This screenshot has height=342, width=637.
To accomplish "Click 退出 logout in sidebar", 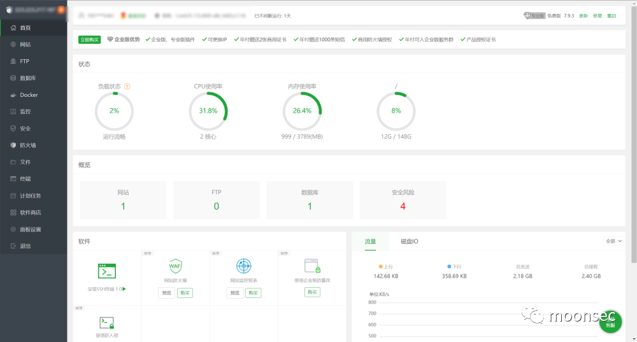I will tap(33, 246).
